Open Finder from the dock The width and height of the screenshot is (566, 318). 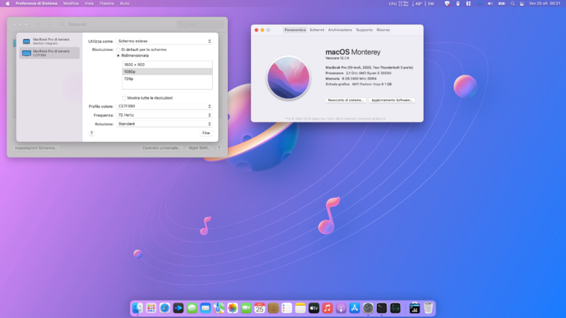[138, 308]
